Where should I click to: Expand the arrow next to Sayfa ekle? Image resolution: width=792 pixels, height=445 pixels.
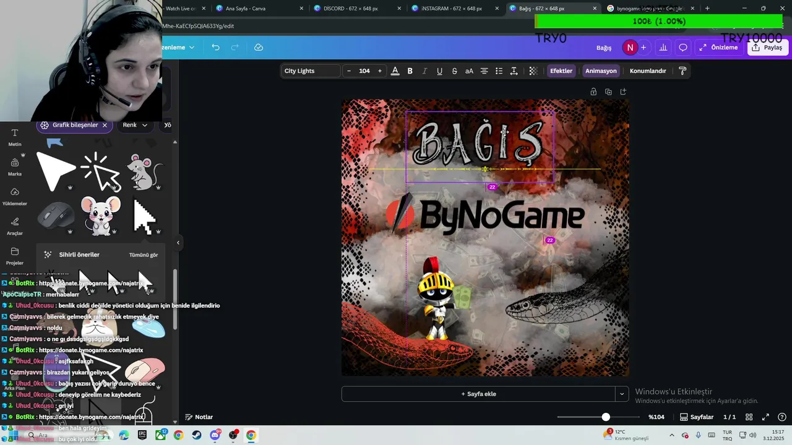pos(622,394)
